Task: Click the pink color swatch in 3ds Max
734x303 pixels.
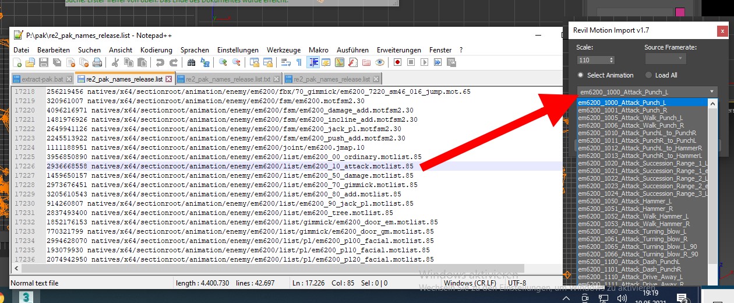Action: [x=680, y=12]
